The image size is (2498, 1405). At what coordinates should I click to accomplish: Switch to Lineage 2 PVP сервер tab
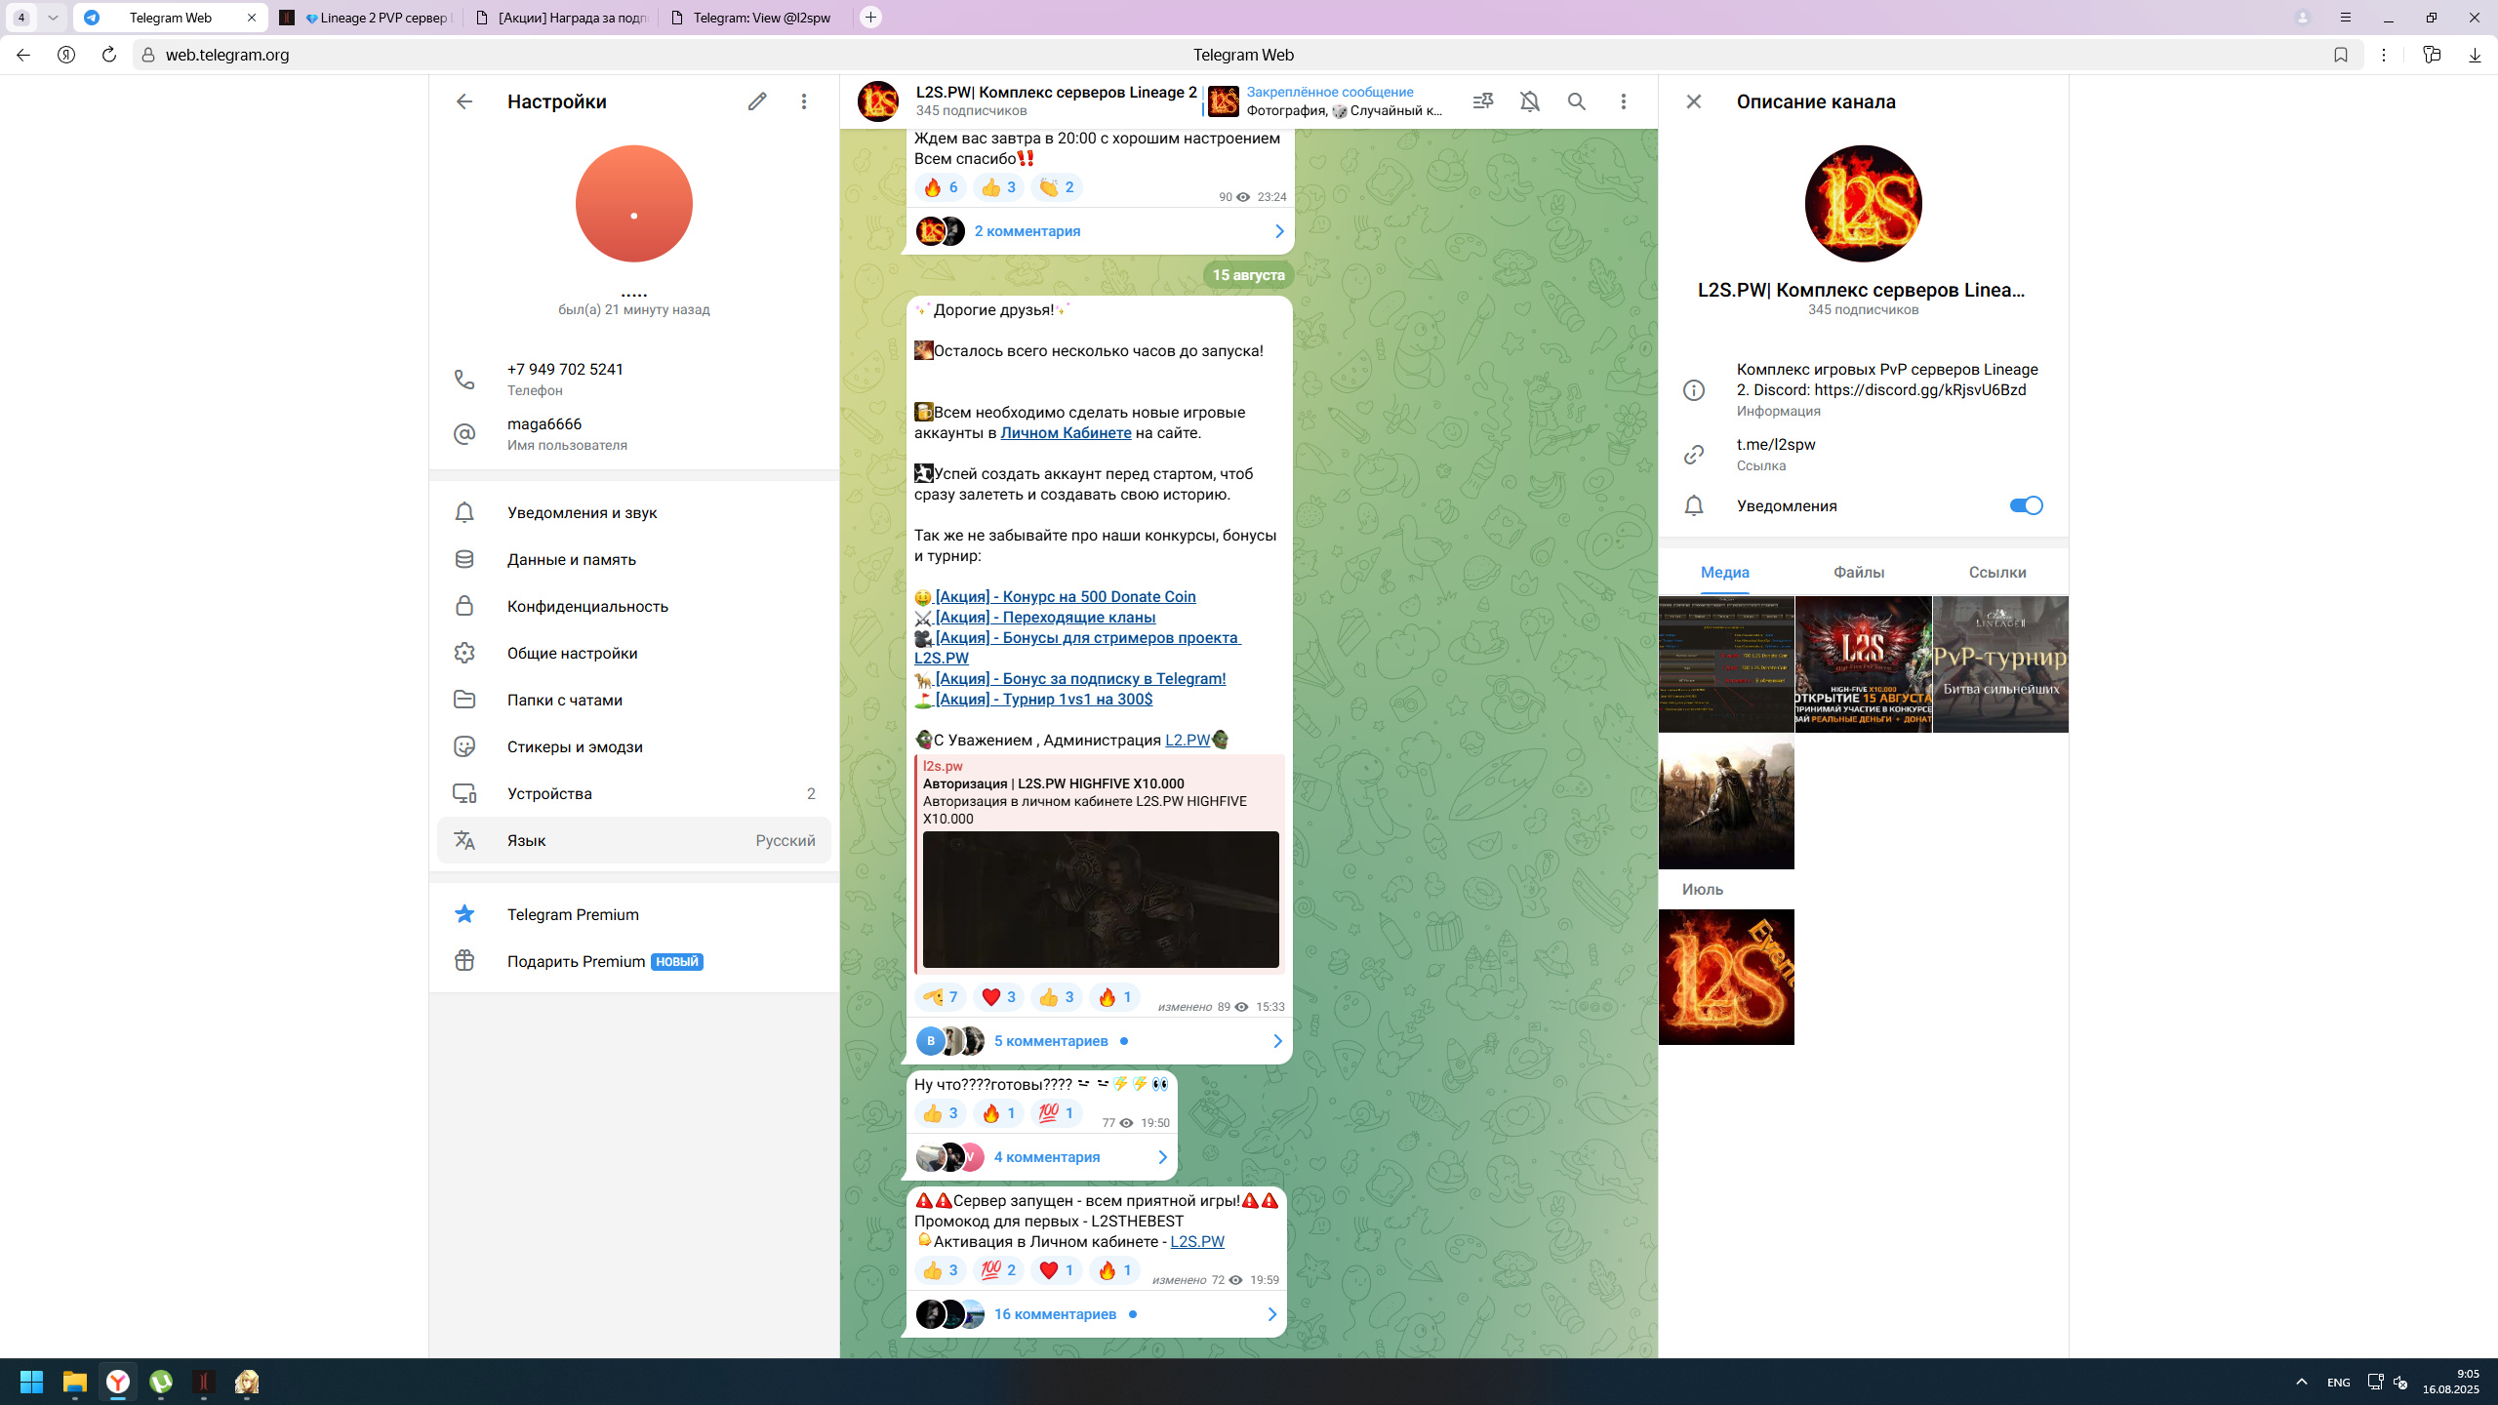click(366, 18)
